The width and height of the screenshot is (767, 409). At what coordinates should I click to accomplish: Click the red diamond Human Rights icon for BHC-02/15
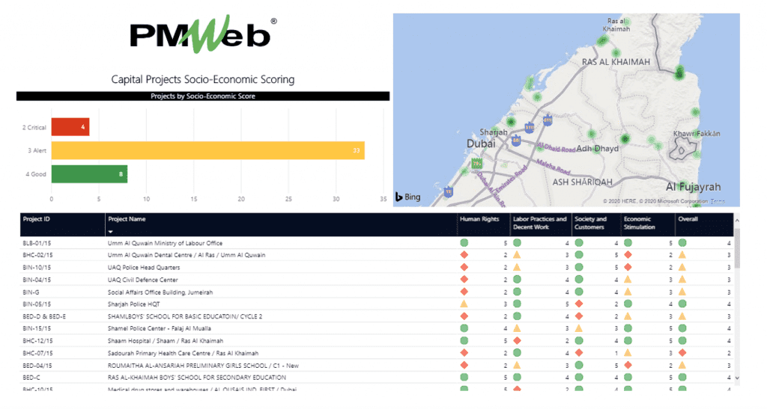pos(464,255)
